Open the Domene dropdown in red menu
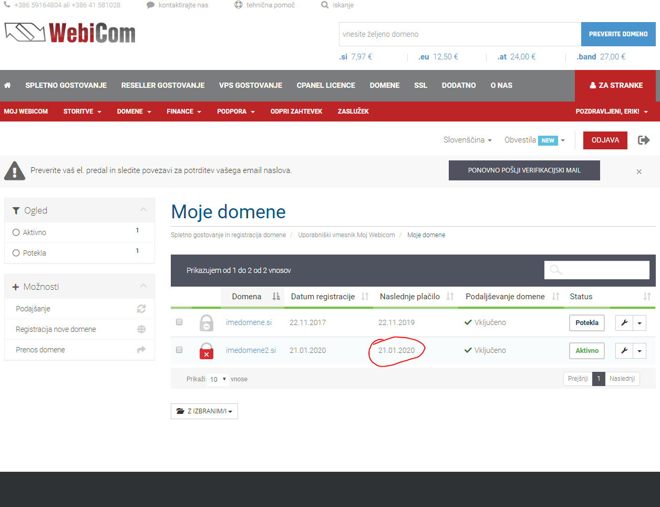 (x=134, y=111)
